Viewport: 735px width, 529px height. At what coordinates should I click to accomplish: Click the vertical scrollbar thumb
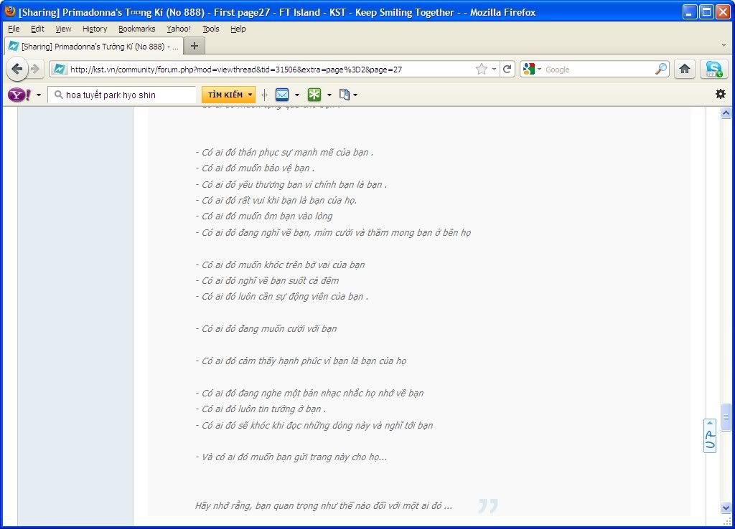(x=726, y=416)
